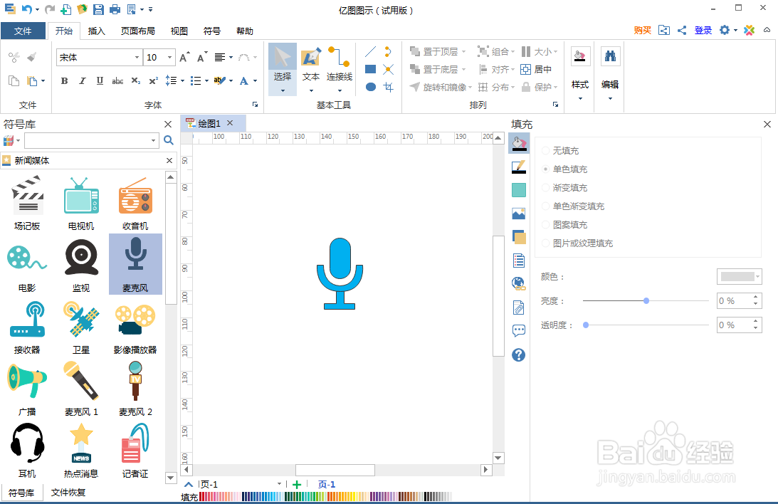Click the search magnifier in symbol library
Screen dimensions: 778x504
tap(169, 140)
